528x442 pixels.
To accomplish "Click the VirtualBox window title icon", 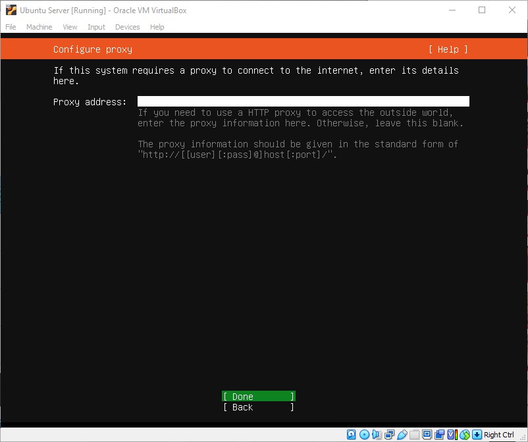I will click(x=11, y=11).
